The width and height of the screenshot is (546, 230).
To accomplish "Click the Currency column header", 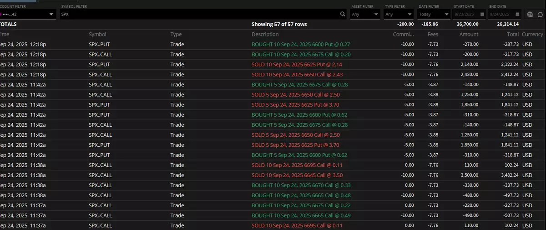I will click(532, 34).
